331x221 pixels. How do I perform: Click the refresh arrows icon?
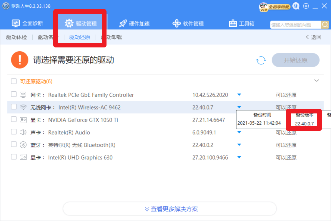261,60
